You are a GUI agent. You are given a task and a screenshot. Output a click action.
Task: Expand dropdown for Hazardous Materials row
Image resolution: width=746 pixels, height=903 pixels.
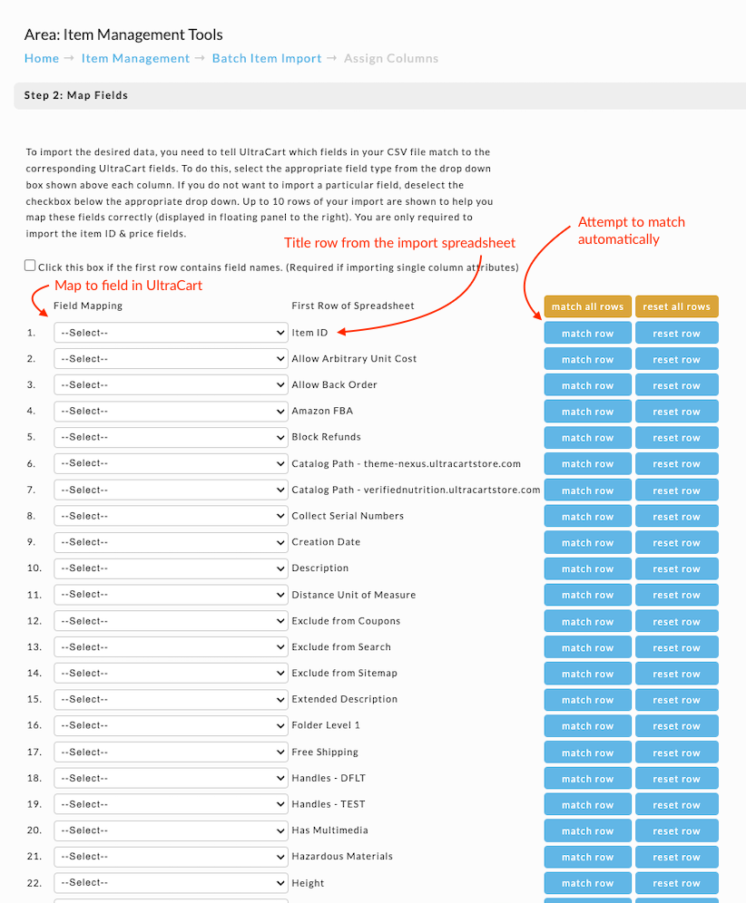pos(171,857)
